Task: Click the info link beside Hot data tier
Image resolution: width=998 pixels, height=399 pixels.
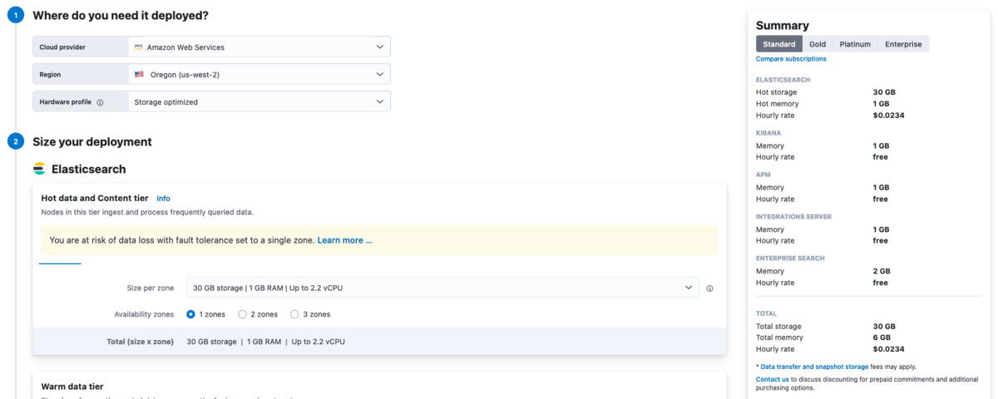Action: [164, 199]
